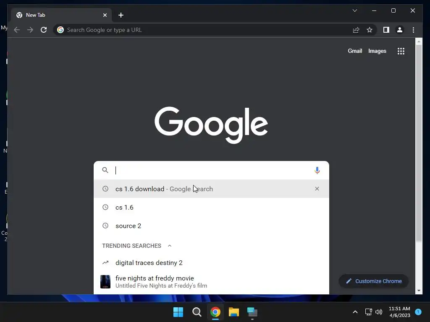Open Gmail link
Screen dimensions: 430x322
point(355,51)
